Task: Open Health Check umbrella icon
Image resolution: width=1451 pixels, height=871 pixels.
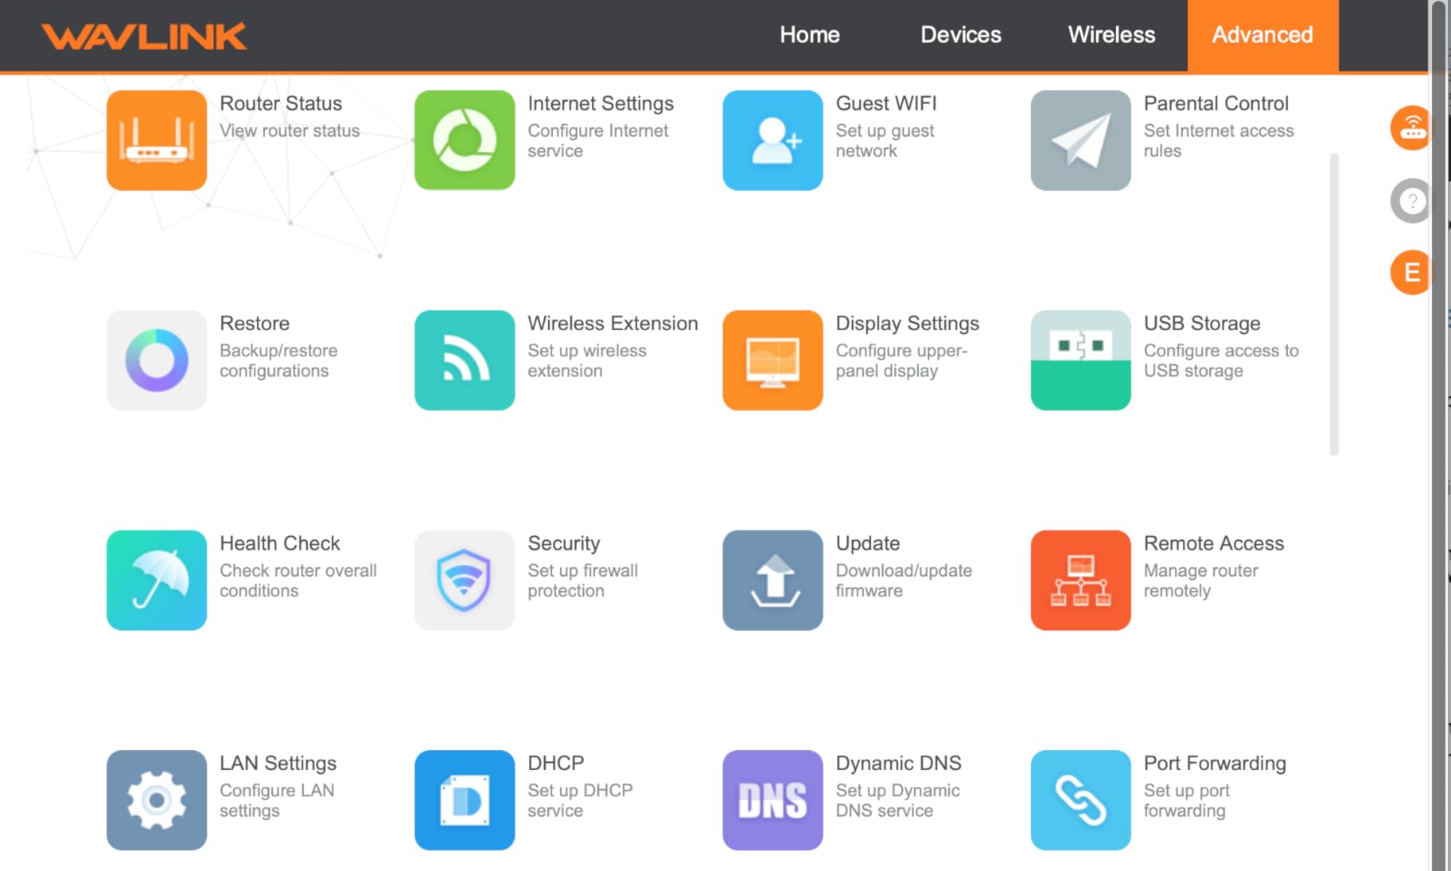Action: pyautogui.click(x=157, y=580)
